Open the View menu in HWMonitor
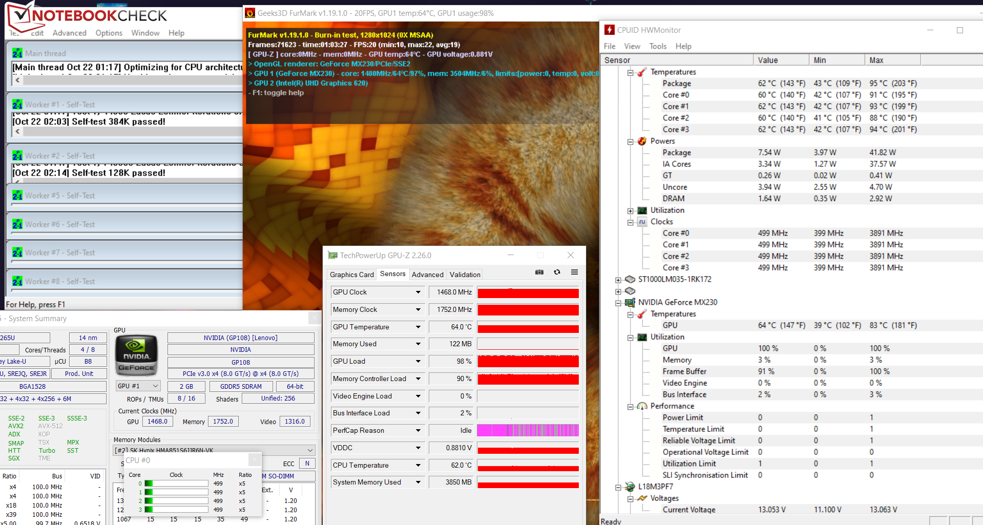This screenshot has height=525, width=983. coord(632,46)
